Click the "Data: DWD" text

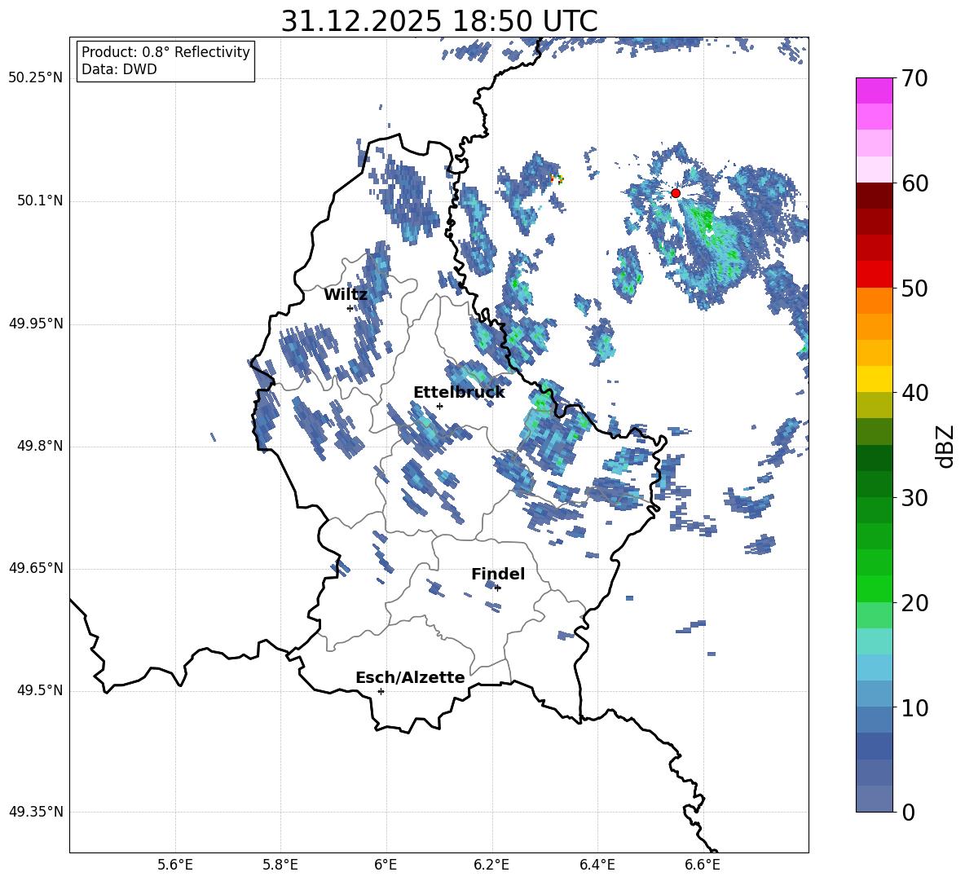[x=119, y=69]
